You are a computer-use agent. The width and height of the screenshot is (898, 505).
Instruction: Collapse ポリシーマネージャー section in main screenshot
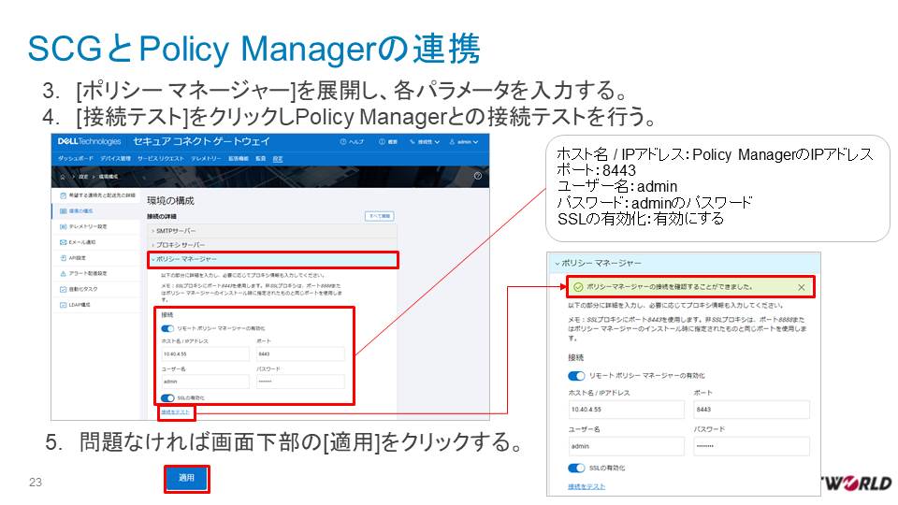coord(272,259)
